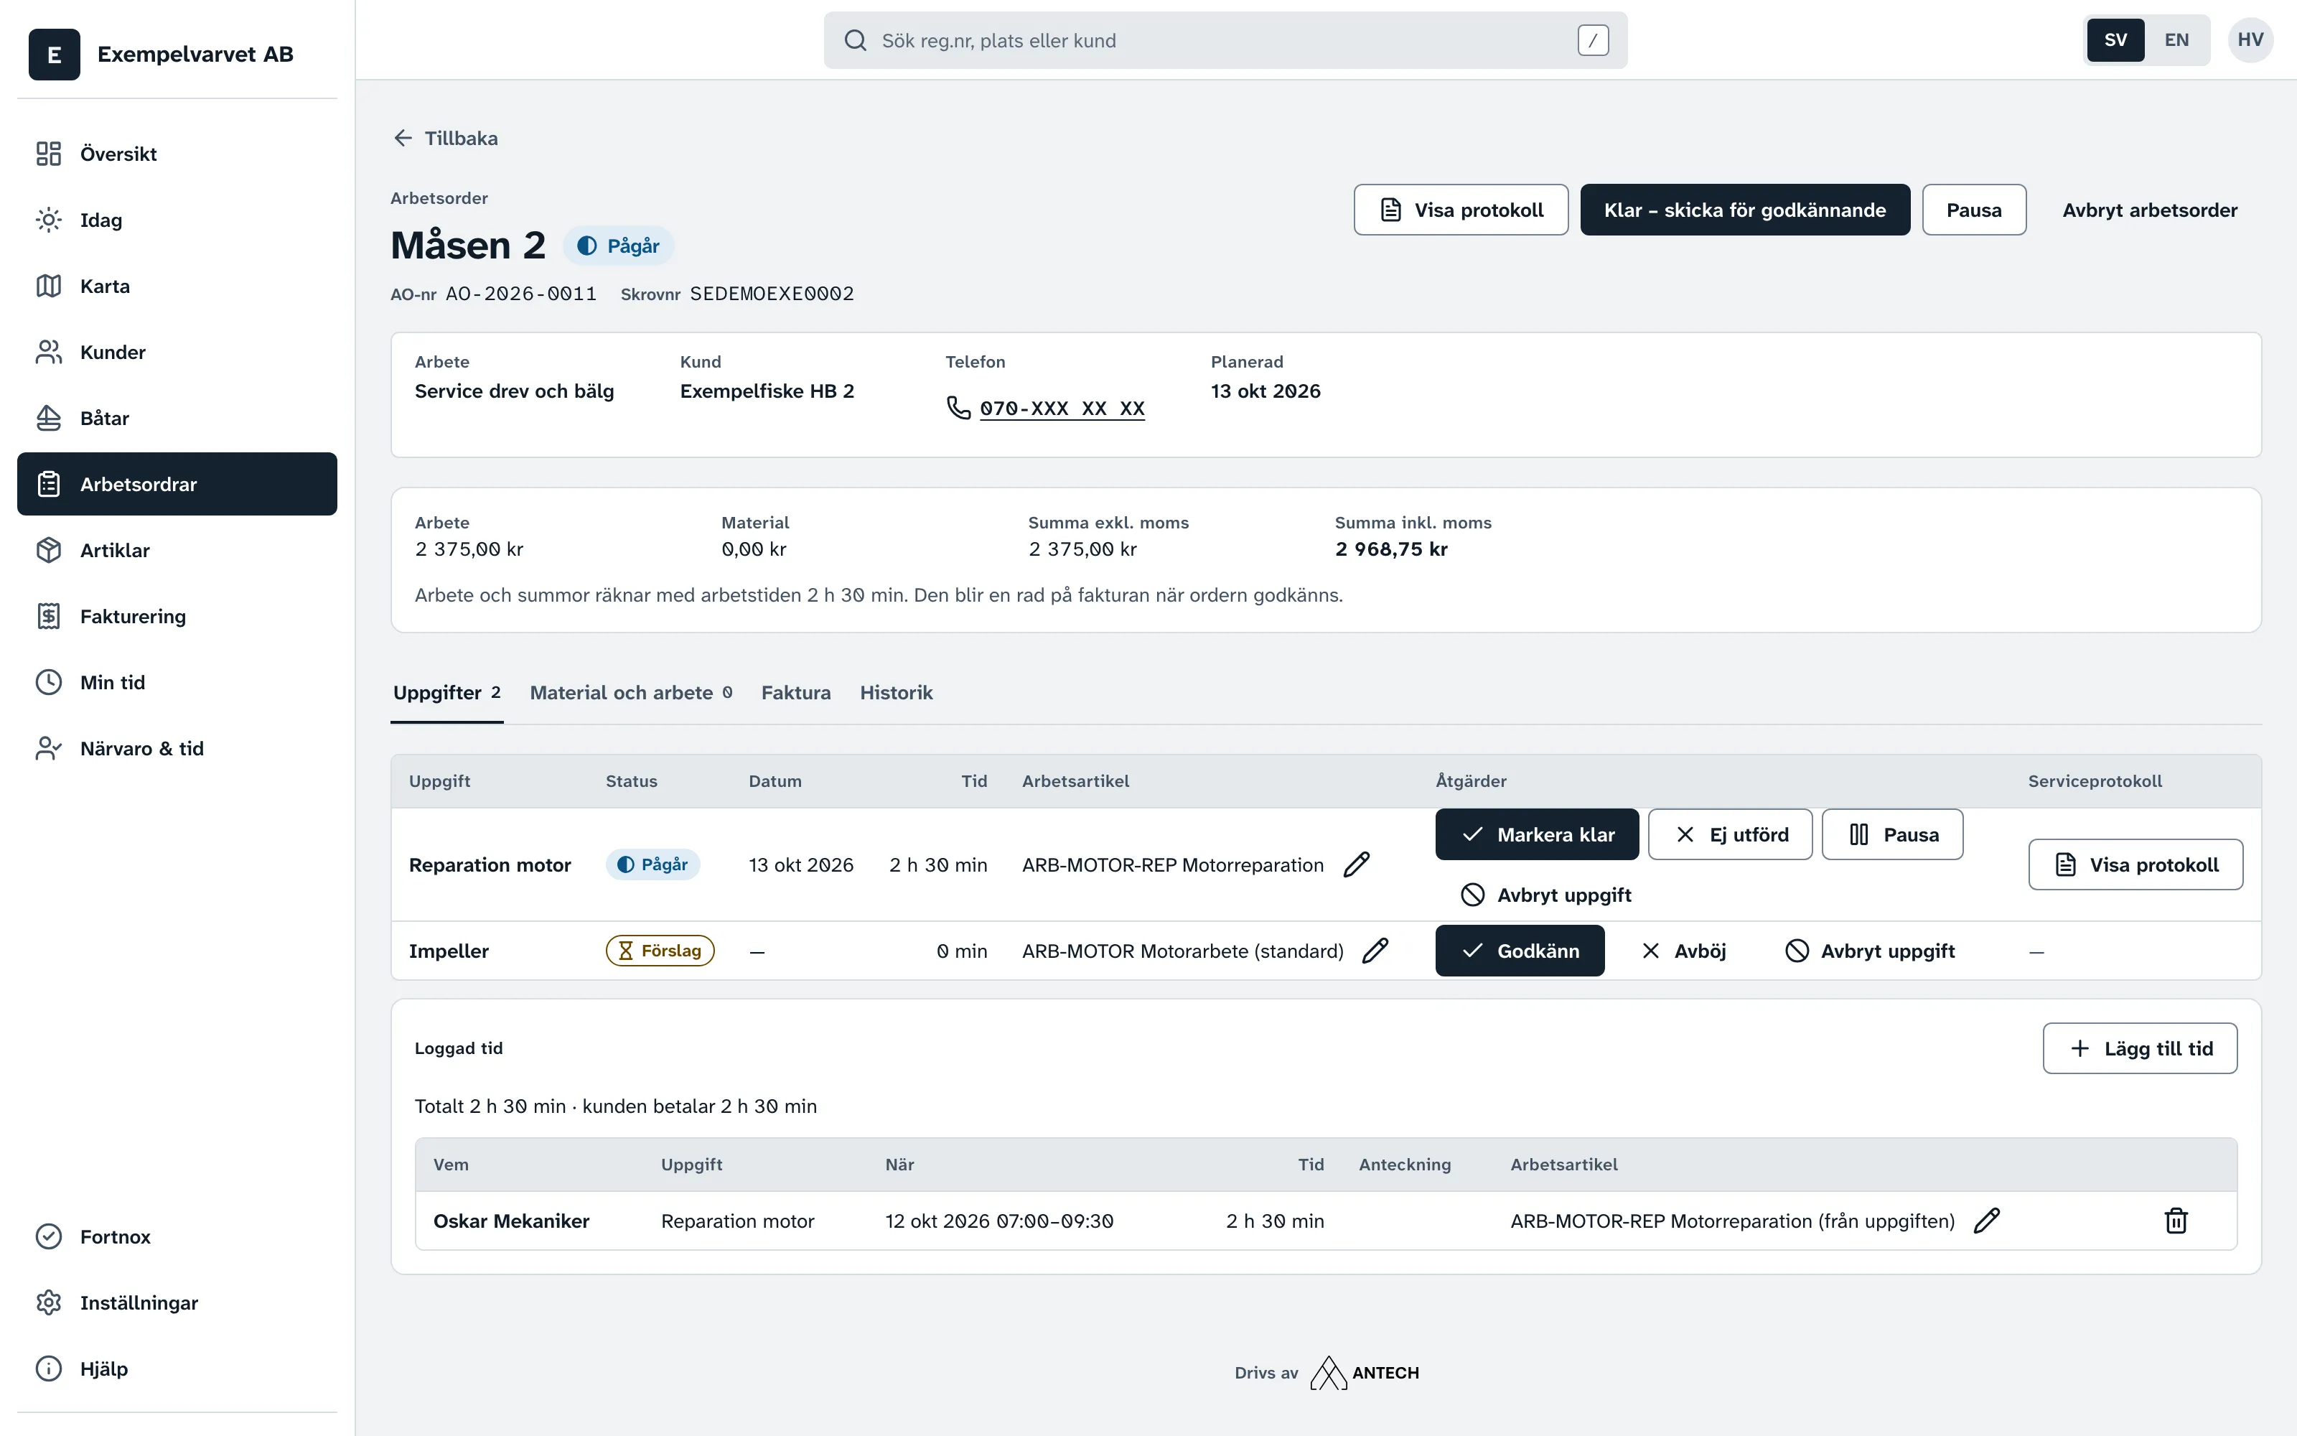Open Inställningar gear icon
The height and width of the screenshot is (1436, 2297).
(48, 1302)
